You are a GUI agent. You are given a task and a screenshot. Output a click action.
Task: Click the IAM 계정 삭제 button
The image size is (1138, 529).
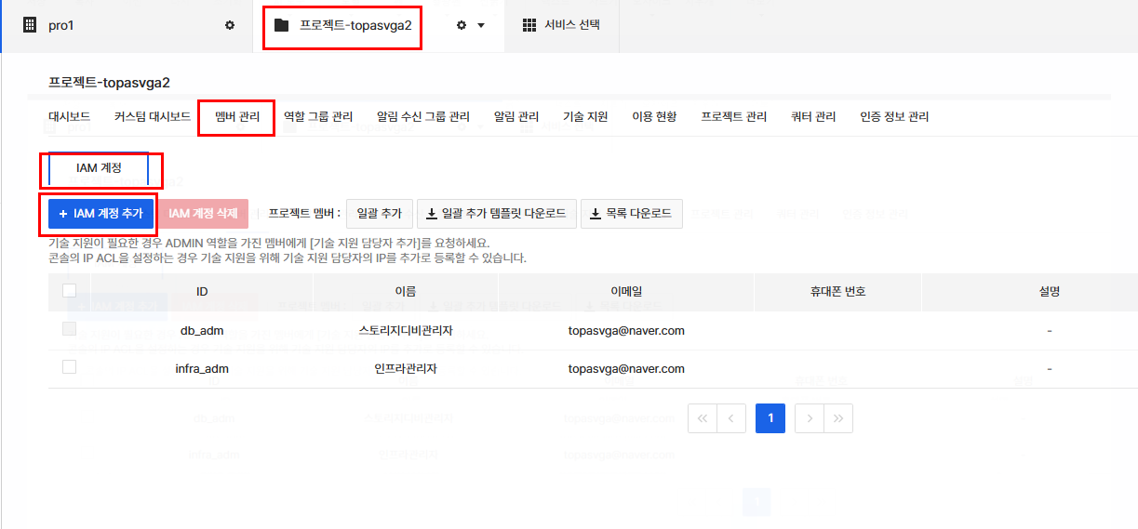point(203,213)
